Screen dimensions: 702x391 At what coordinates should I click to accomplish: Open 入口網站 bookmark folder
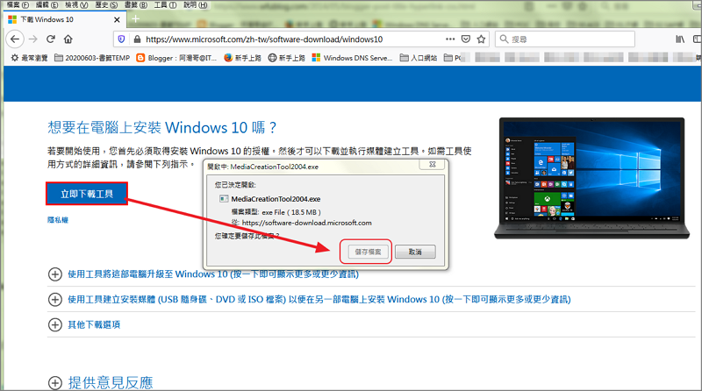[x=419, y=58]
